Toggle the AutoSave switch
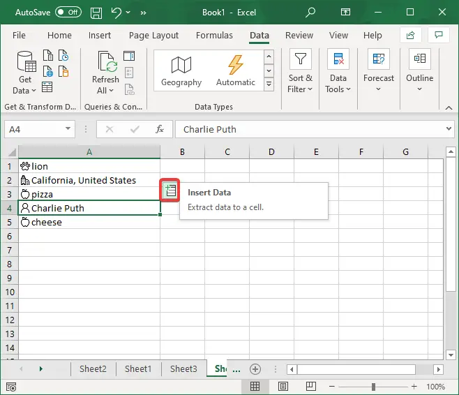Image resolution: width=459 pixels, height=395 pixels. click(x=68, y=13)
